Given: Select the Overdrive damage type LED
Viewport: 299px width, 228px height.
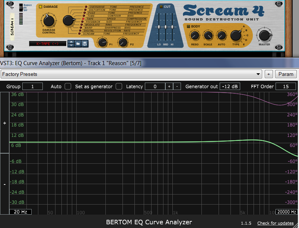Looking at the screenshot, I should [x=86, y=7].
